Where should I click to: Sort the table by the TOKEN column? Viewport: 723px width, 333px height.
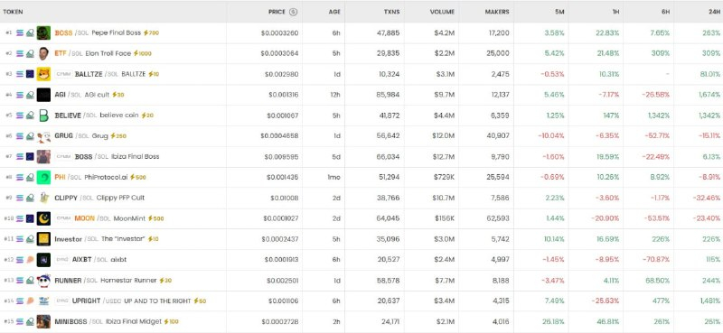(x=13, y=12)
